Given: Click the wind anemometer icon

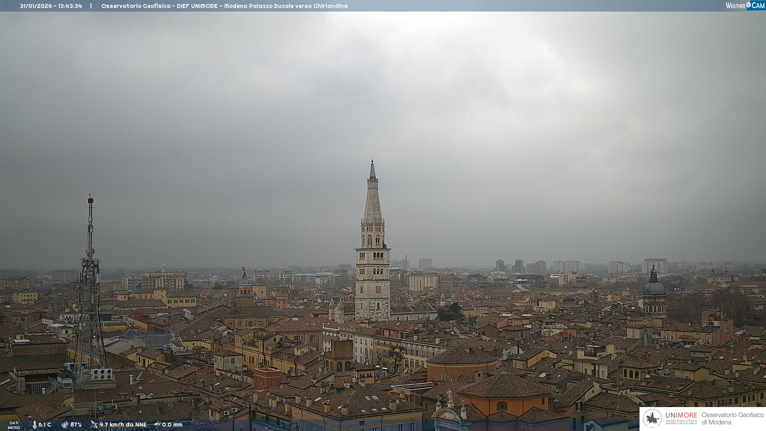Looking at the screenshot, I should [94, 425].
